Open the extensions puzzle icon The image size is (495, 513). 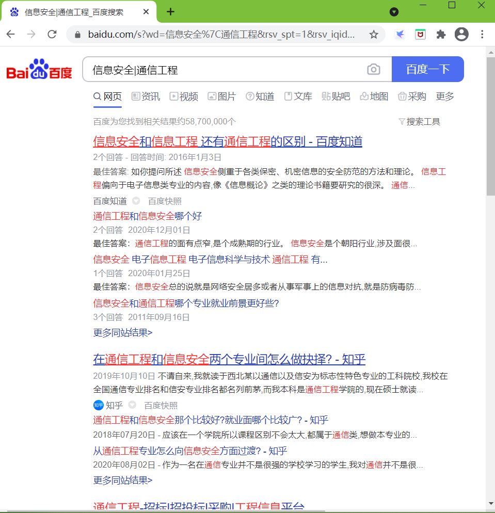click(441, 34)
